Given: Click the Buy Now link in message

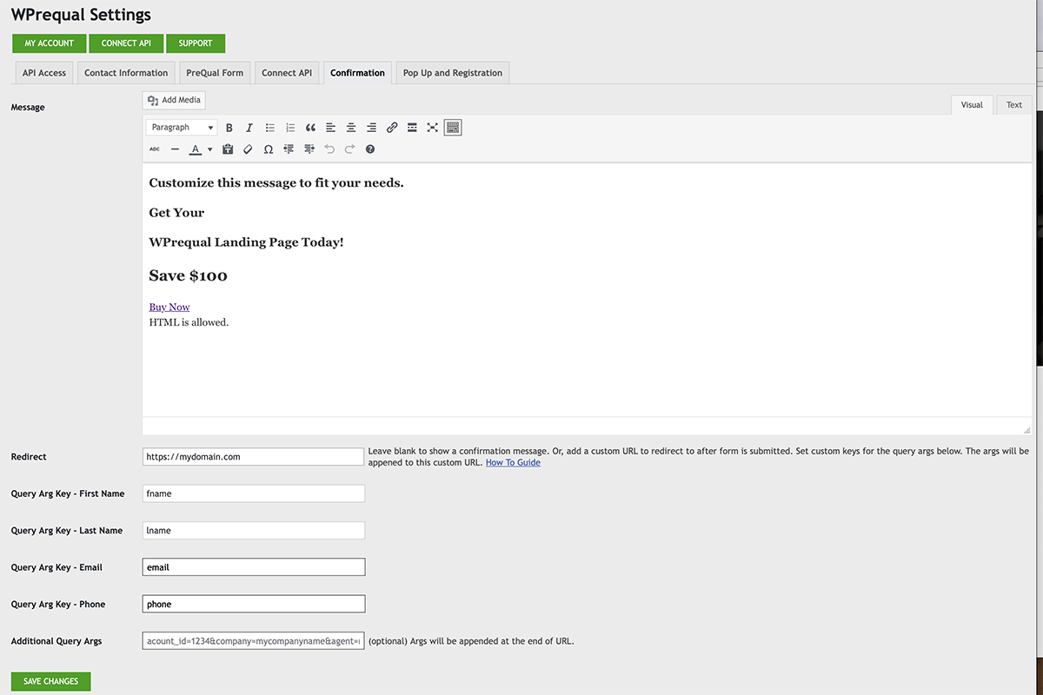Looking at the screenshot, I should pyautogui.click(x=169, y=307).
